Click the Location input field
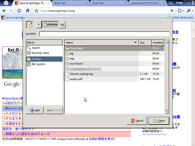The width and height of the screenshot is (195, 146). click(x=104, y=34)
